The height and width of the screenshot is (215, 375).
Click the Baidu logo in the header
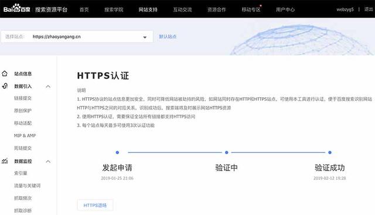(x=17, y=9)
